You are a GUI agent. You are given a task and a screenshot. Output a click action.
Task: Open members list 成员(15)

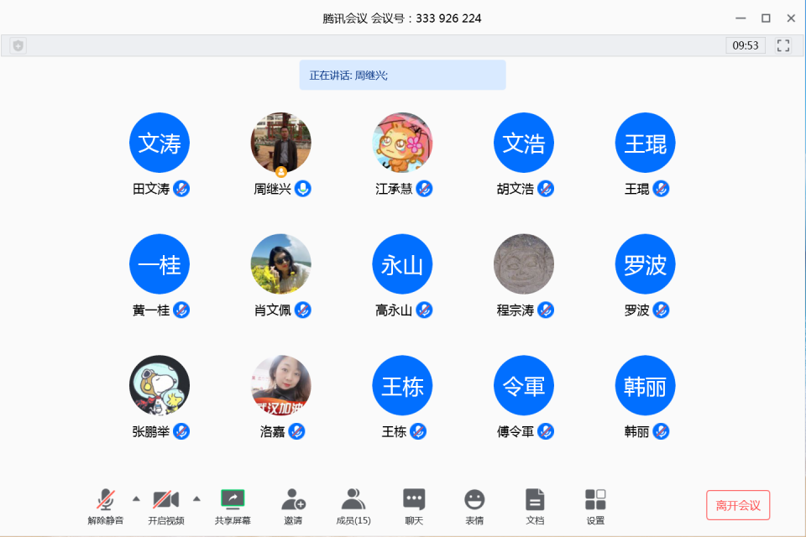(353, 506)
